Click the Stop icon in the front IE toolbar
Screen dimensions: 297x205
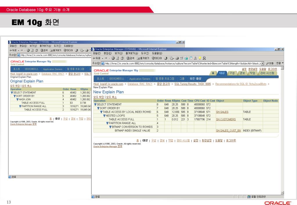(113, 58)
